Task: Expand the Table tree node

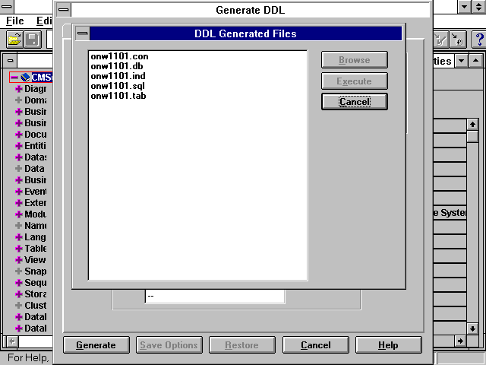Action: coord(18,248)
